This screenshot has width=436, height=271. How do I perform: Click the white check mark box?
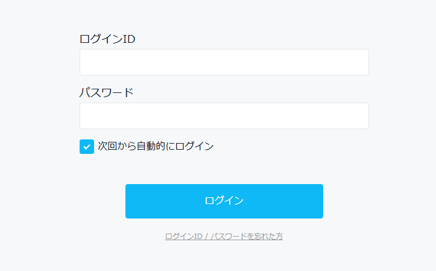[87, 147]
